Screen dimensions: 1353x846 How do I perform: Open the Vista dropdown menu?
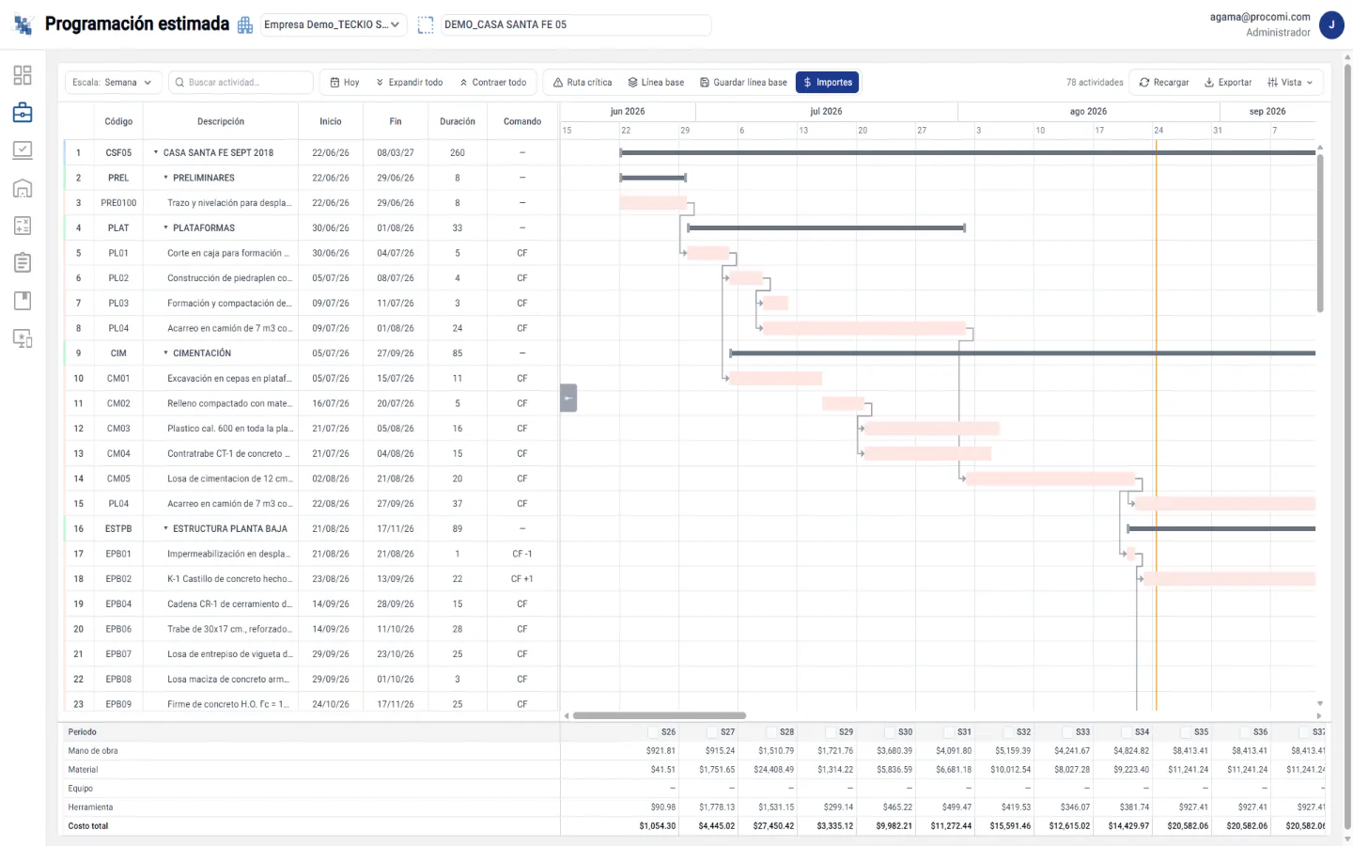point(1291,83)
